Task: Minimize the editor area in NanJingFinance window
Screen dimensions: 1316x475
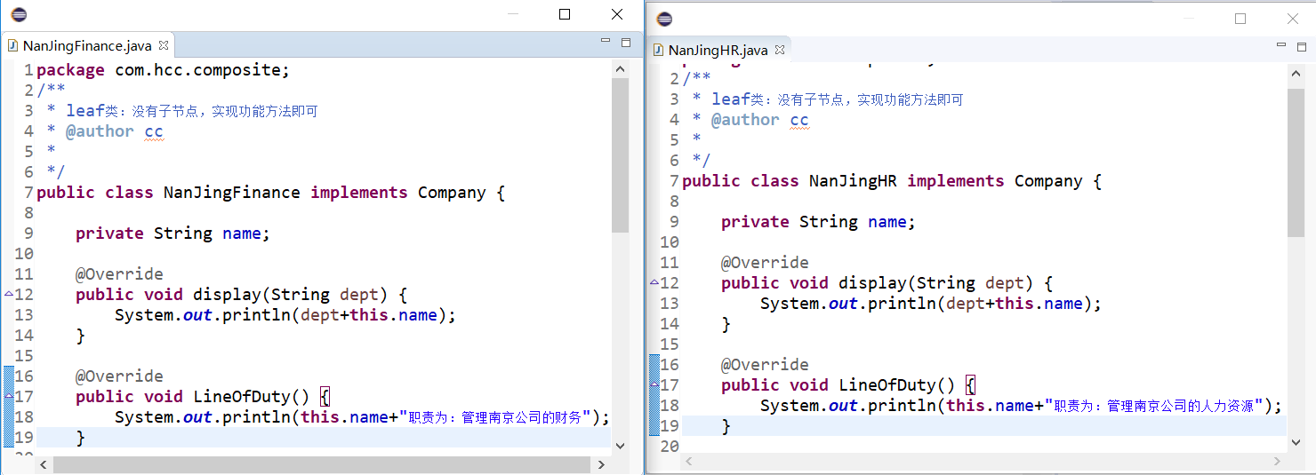Action: click(606, 41)
